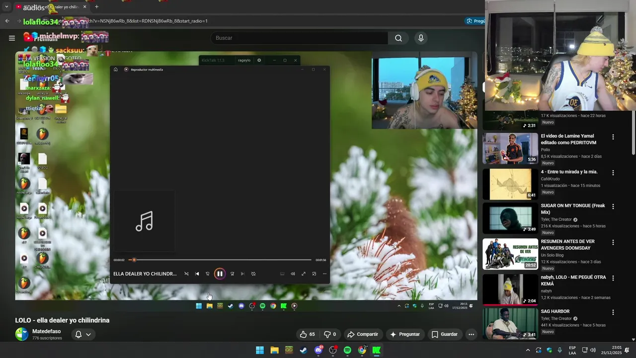The height and width of the screenshot is (358, 636).
Task: Open OBS Studio from the Windows taskbar
Action: pyautogui.click(x=333, y=350)
